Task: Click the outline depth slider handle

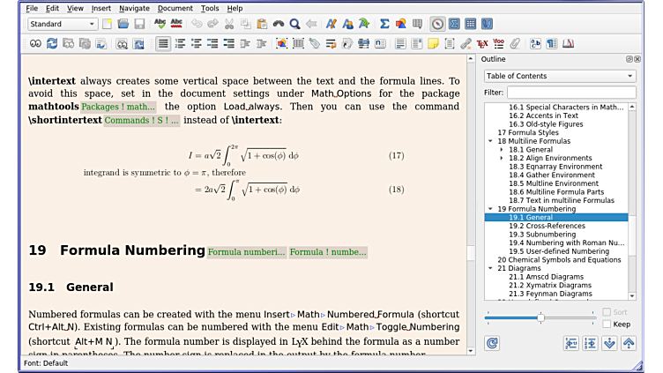Action: [x=540, y=317]
